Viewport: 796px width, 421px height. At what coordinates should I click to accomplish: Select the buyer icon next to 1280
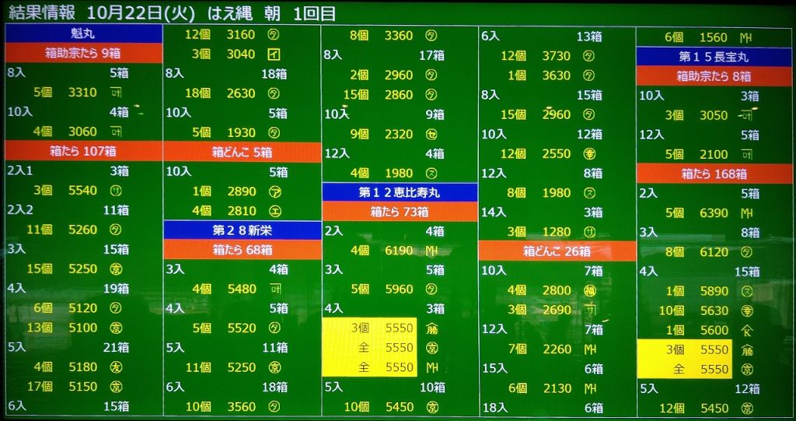coord(590,231)
